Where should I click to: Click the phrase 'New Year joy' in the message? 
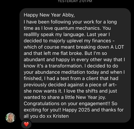pyautogui.click(x=91, y=97)
